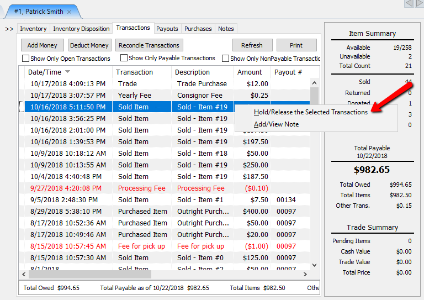Click the Deduct Money button
The width and height of the screenshot is (424, 300).
pos(89,45)
